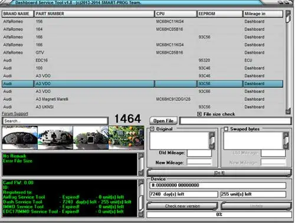Click highlighted Audi A3 VDO 93C56 row
Viewport: 295px width, 223px height.
pyautogui.click(x=142, y=84)
